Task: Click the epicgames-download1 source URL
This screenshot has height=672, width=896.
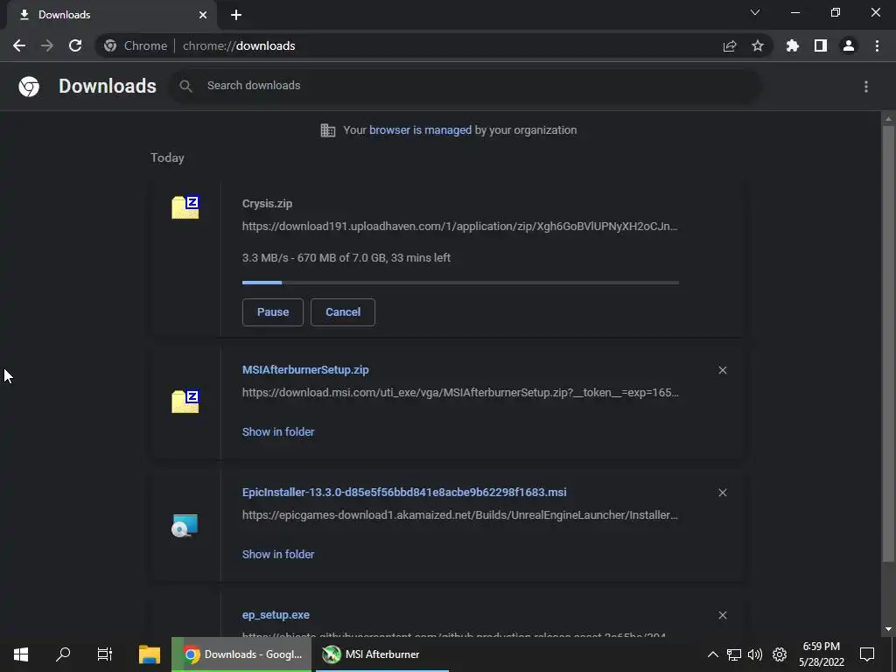Action: (460, 514)
